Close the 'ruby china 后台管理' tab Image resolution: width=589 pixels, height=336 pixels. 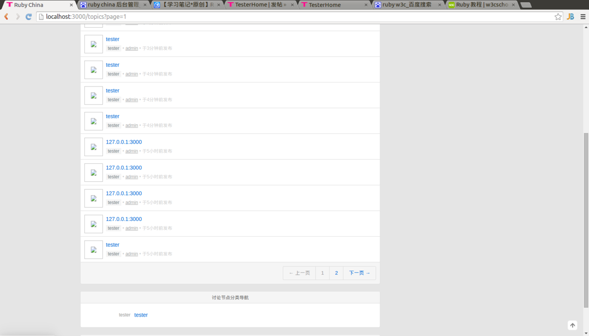[145, 5]
